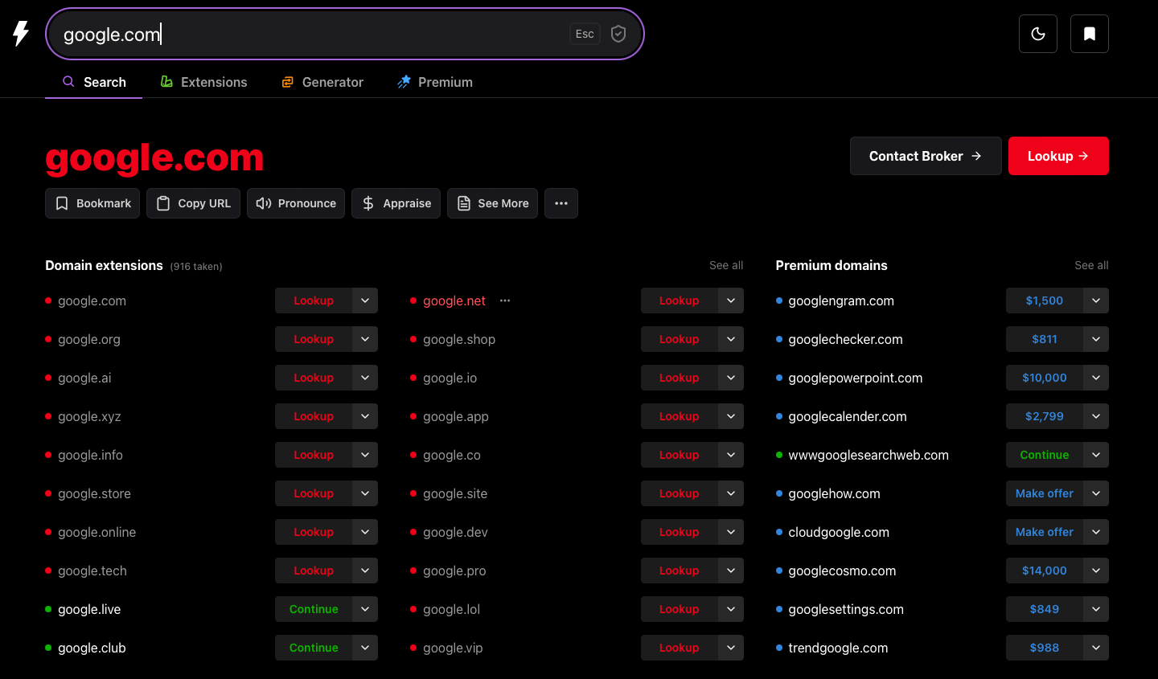Screen dimensions: 1158x679
Task: Expand dropdown next to google.com Lookup
Action: click(365, 301)
